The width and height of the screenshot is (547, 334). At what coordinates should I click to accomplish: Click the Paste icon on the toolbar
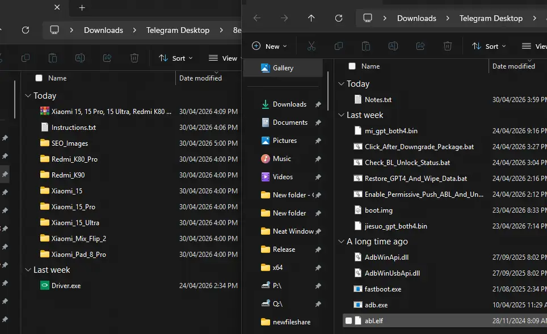point(366,46)
